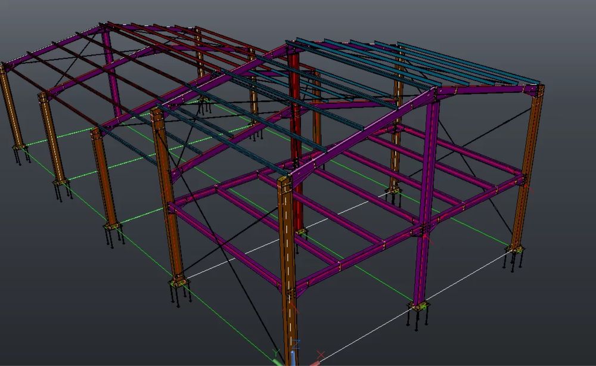Click the red X axis label
The width and height of the screenshot is (596, 366).
[321, 355]
